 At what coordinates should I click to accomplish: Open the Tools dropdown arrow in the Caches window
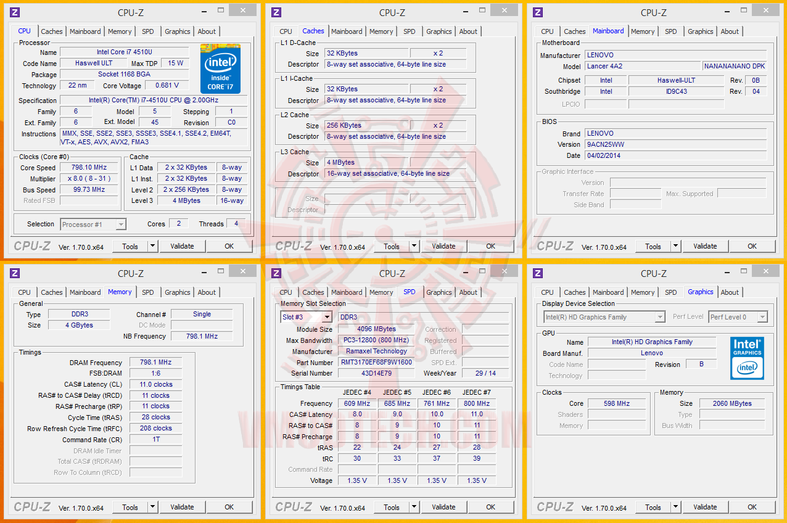click(x=414, y=246)
